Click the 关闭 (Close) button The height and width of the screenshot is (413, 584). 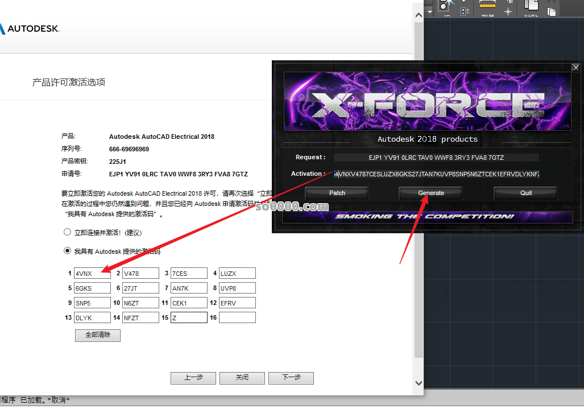242,378
